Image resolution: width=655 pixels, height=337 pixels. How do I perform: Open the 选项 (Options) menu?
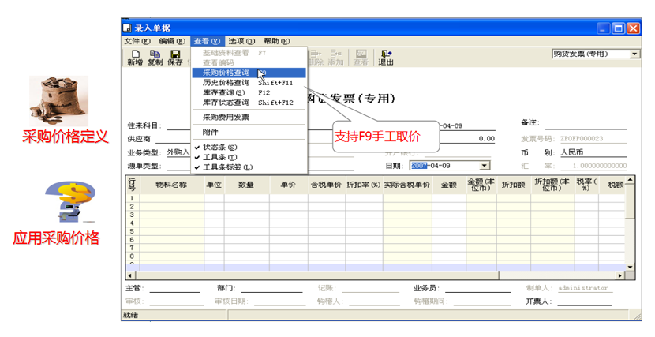[x=241, y=41]
